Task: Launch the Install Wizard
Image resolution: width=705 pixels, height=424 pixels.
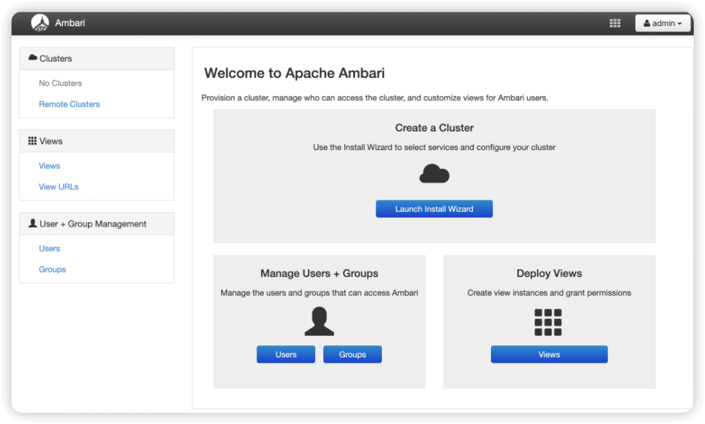Action: [434, 209]
